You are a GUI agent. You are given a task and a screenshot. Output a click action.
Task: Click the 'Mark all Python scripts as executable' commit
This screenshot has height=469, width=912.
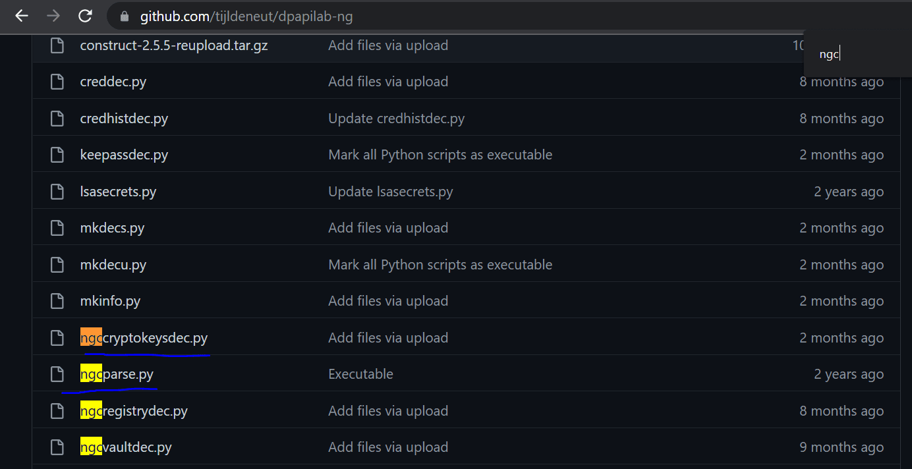pos(440,154)
